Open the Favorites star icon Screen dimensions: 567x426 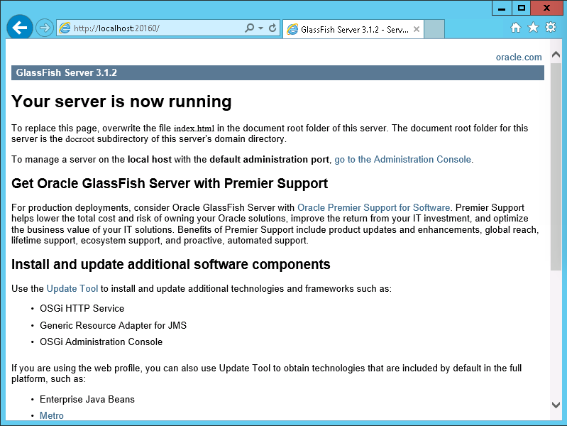click(533, 28)
